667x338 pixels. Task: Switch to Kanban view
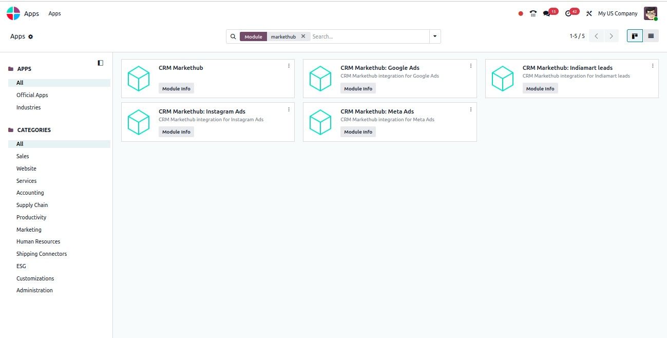click(635, 36)
